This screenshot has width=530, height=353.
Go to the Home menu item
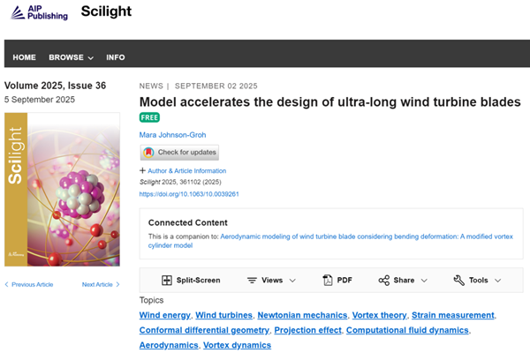[24, 57]
